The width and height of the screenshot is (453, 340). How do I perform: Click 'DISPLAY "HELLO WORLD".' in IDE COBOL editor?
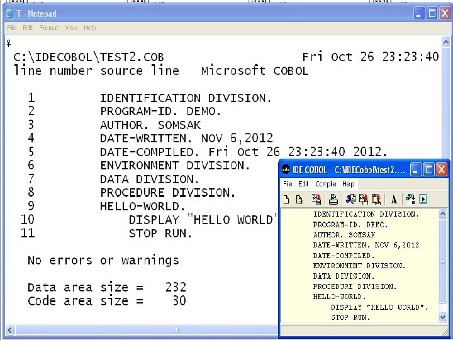pos(379,307)
